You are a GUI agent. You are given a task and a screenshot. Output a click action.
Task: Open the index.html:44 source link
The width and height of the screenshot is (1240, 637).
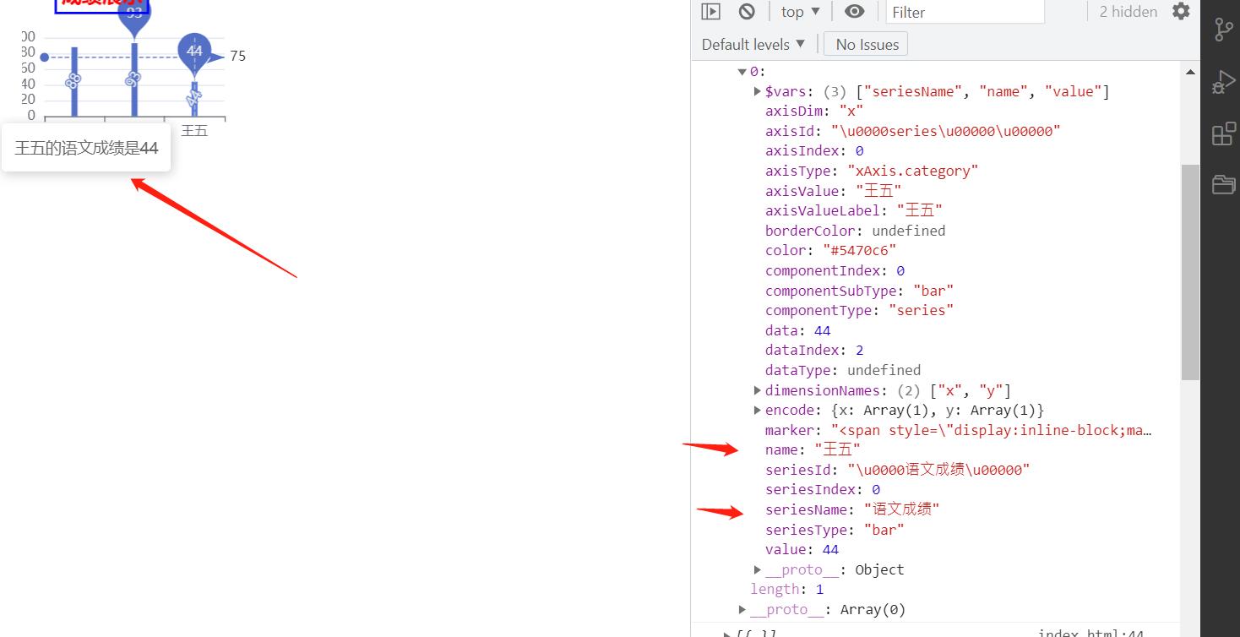(1090, 633)
